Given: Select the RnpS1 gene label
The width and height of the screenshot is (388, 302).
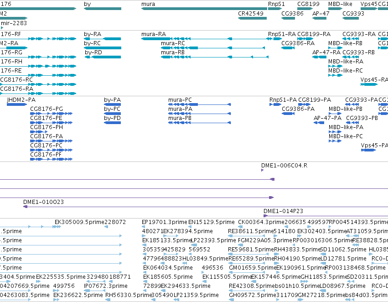Looking at the screenshot, I should point(276,4).
